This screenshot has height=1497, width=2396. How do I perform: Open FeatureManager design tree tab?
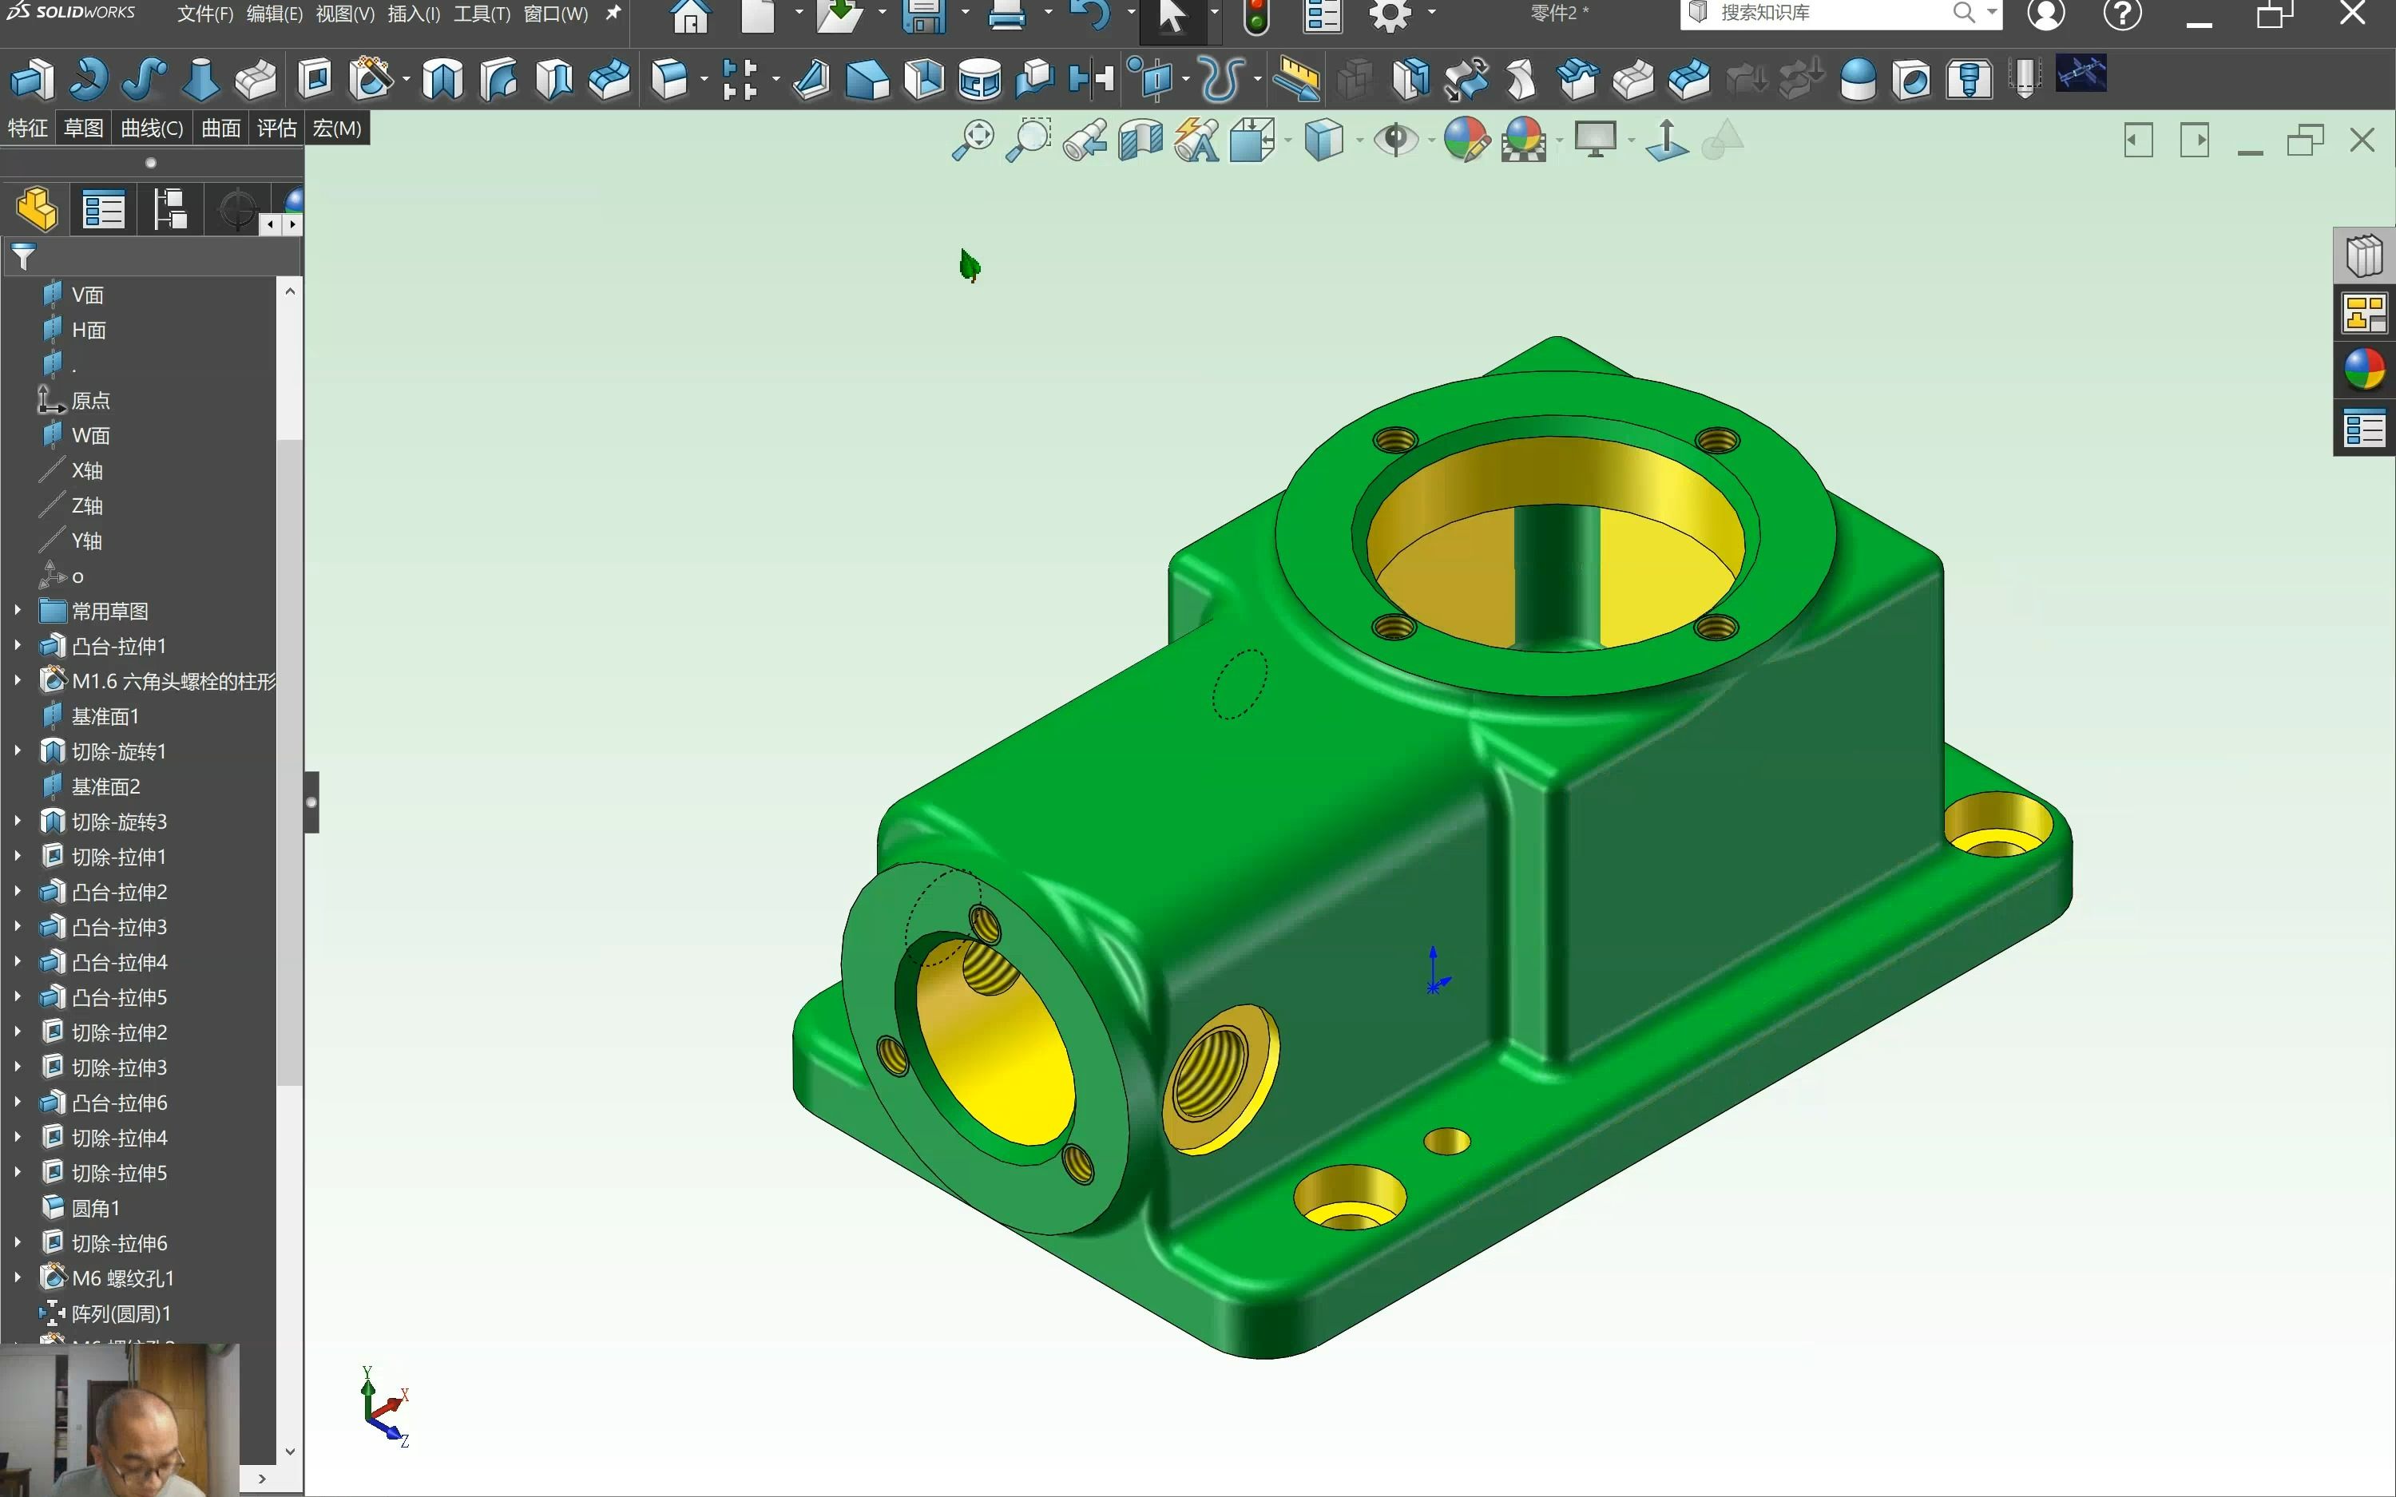pos(37,209)
